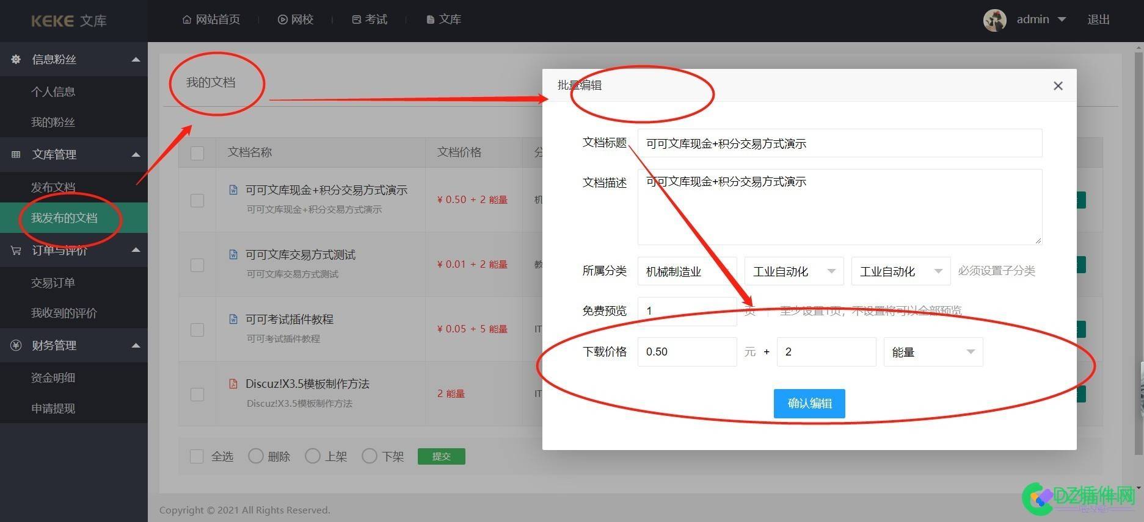Click the 文档描述 text area
1144x522 pixels.
click(x=840, y=207)
